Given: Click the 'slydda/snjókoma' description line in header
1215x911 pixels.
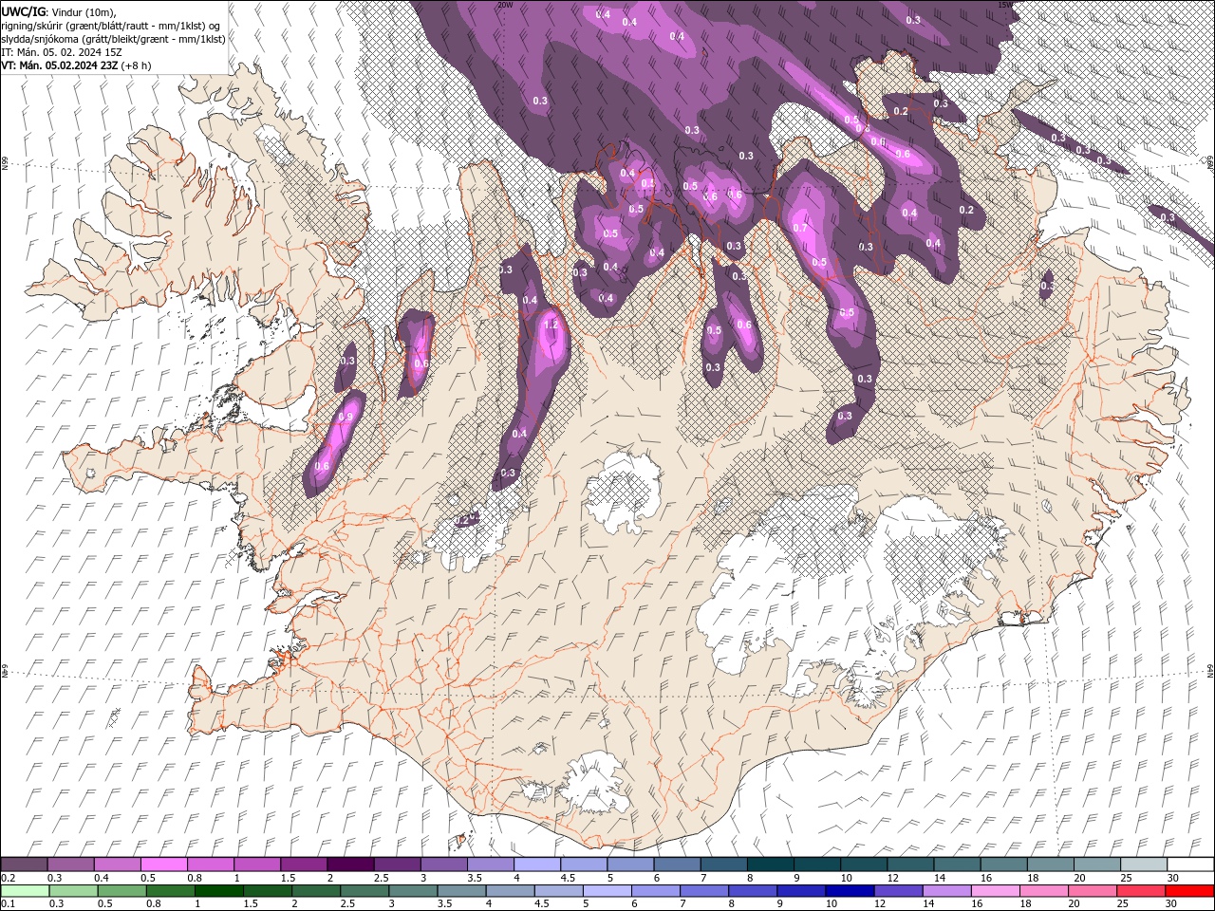Looking at the screenshot, I should 114,39.
